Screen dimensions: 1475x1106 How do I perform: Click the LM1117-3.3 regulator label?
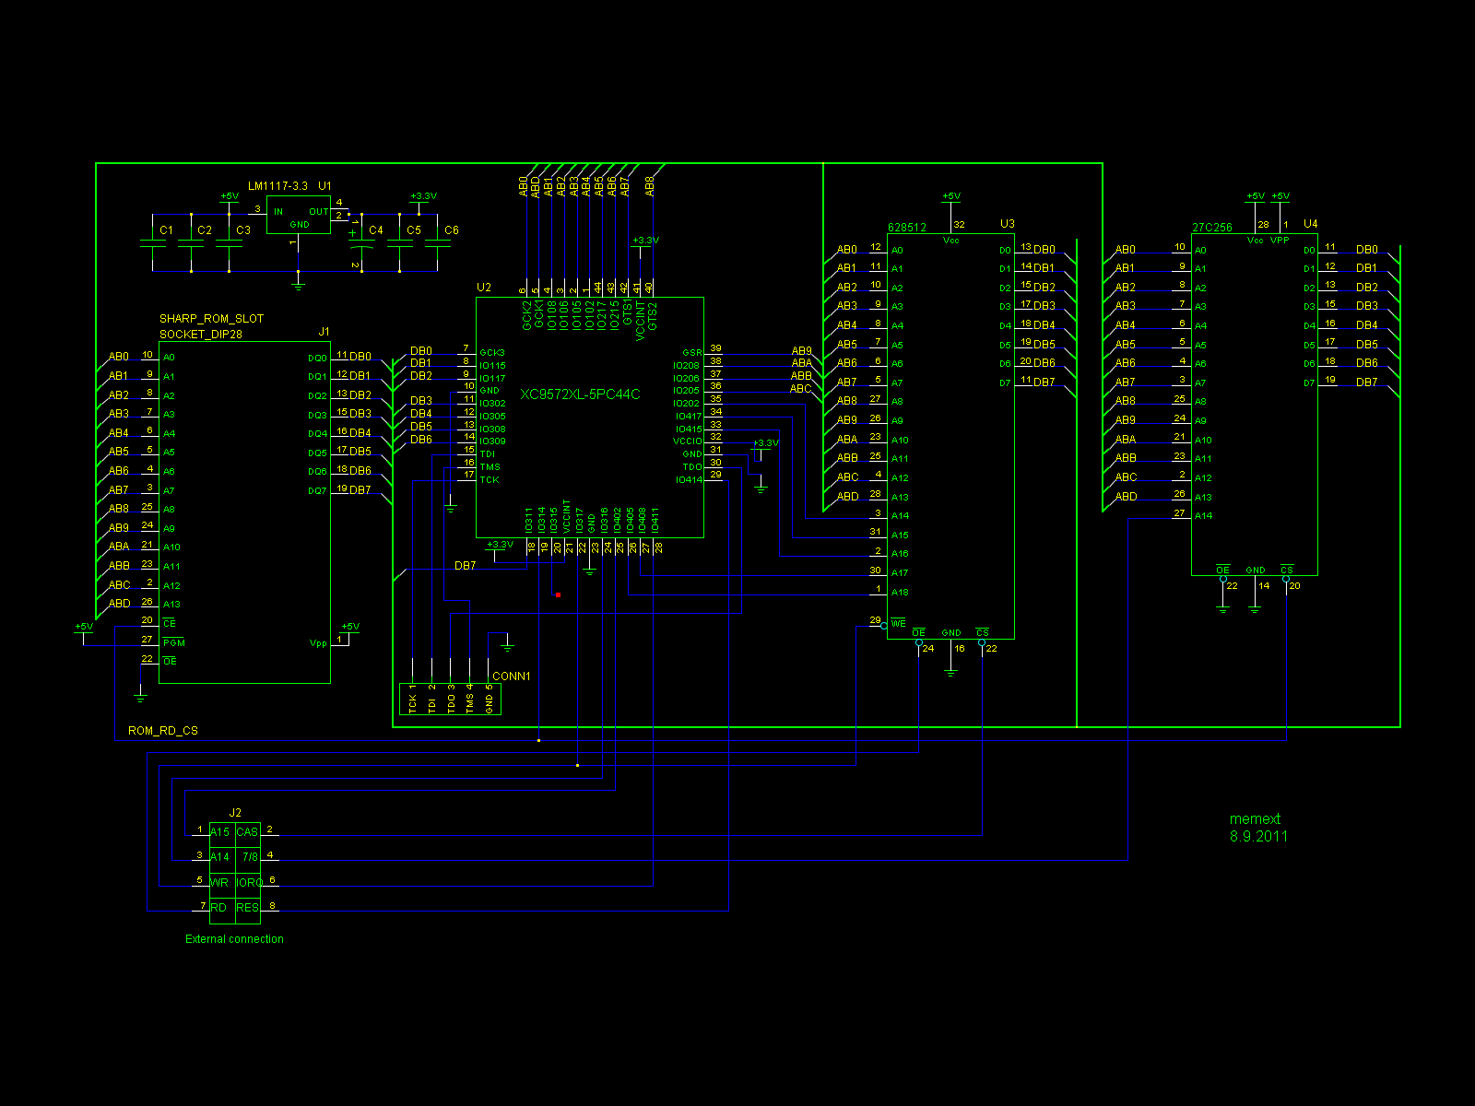(x=277, y=186)
